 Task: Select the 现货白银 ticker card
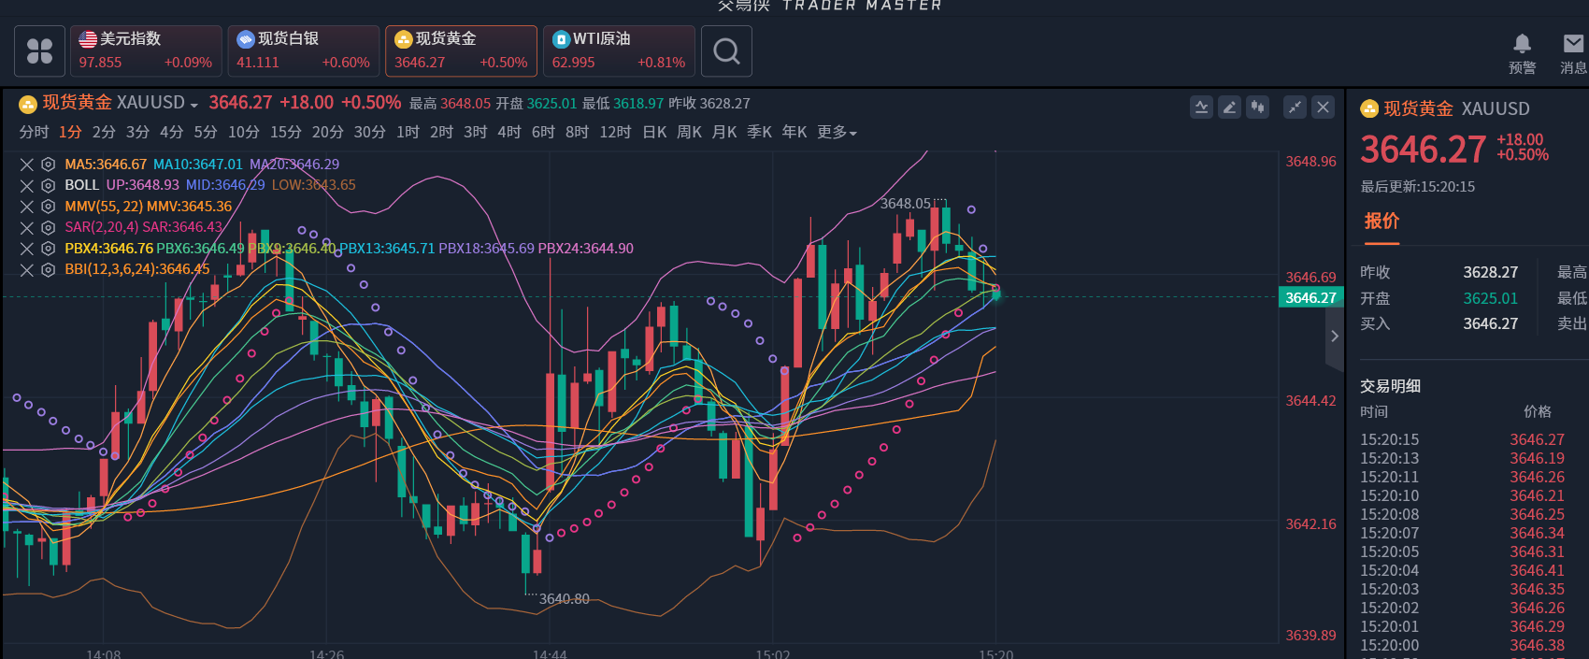[x=304, y=50]
